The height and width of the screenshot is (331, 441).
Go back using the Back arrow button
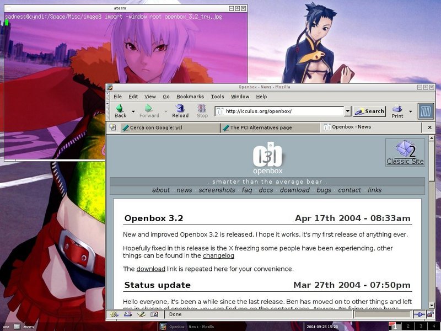coord(120,111)
